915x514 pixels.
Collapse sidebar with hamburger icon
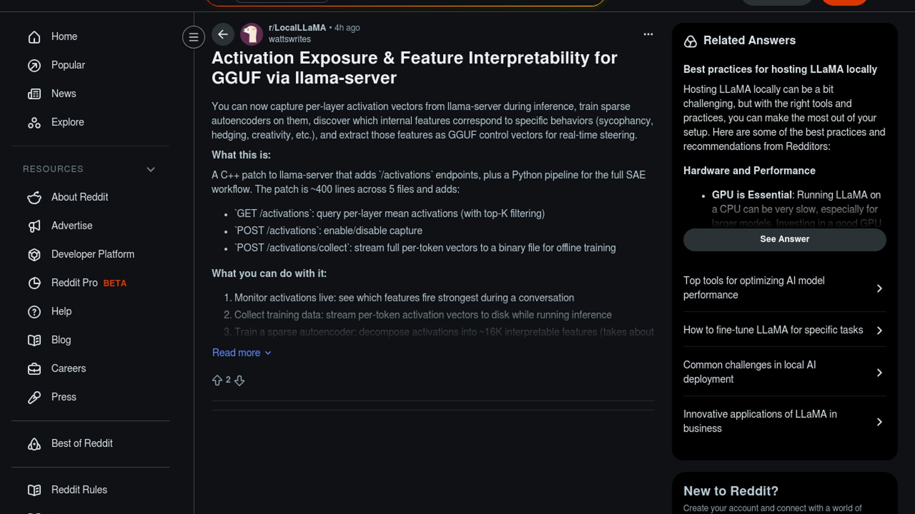(193, 37)
